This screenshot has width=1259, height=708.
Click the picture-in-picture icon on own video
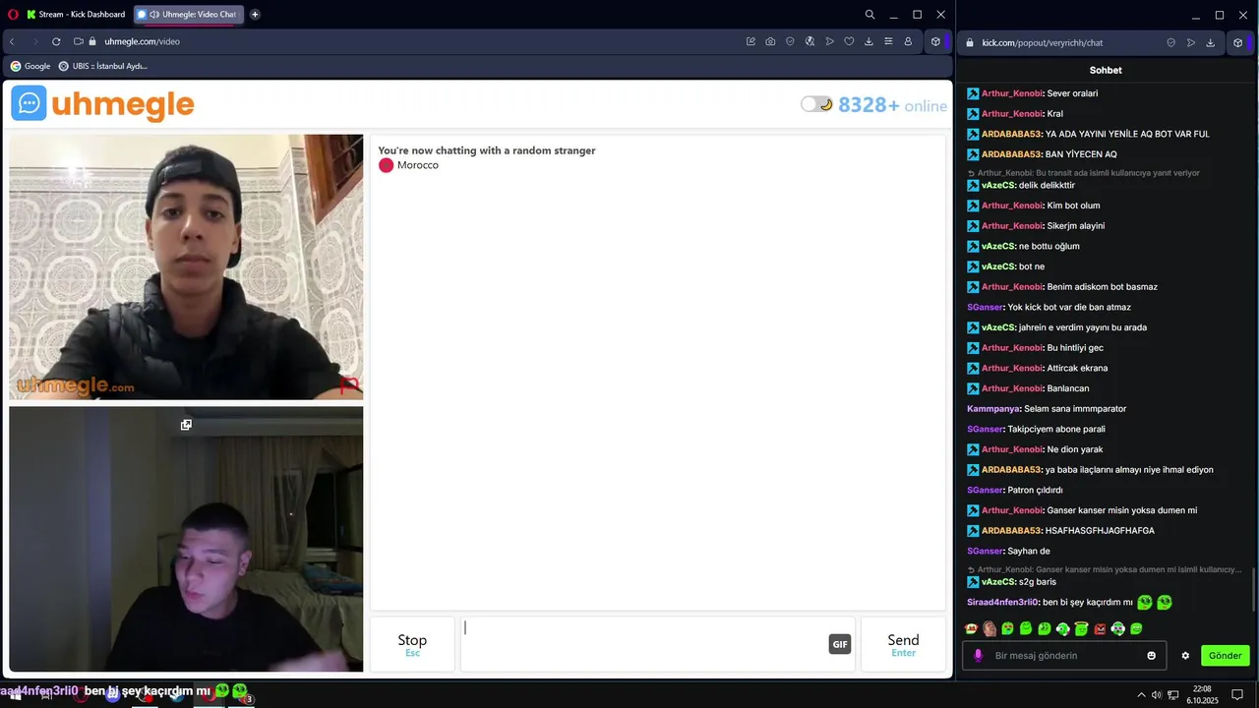[x=186, y=425]
